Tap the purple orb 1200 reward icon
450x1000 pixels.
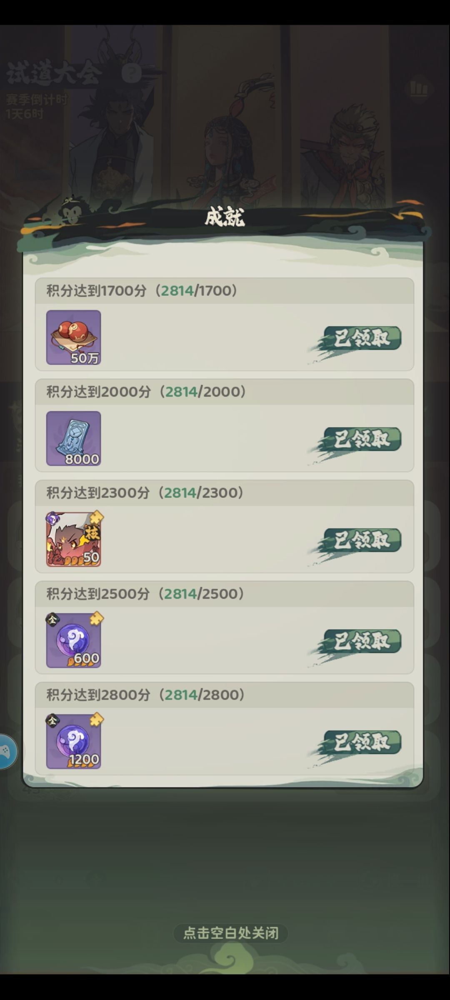(x=73, y=741)
